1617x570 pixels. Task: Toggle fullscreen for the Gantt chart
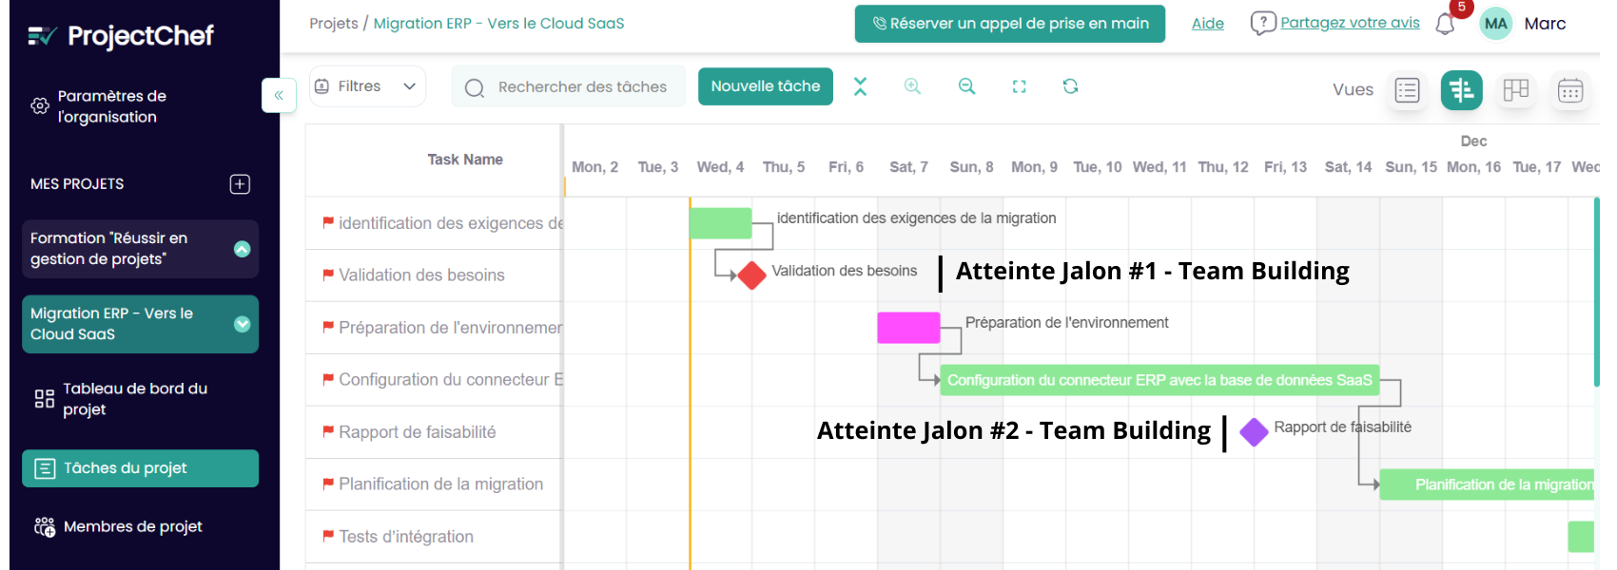click(1019, 86)
